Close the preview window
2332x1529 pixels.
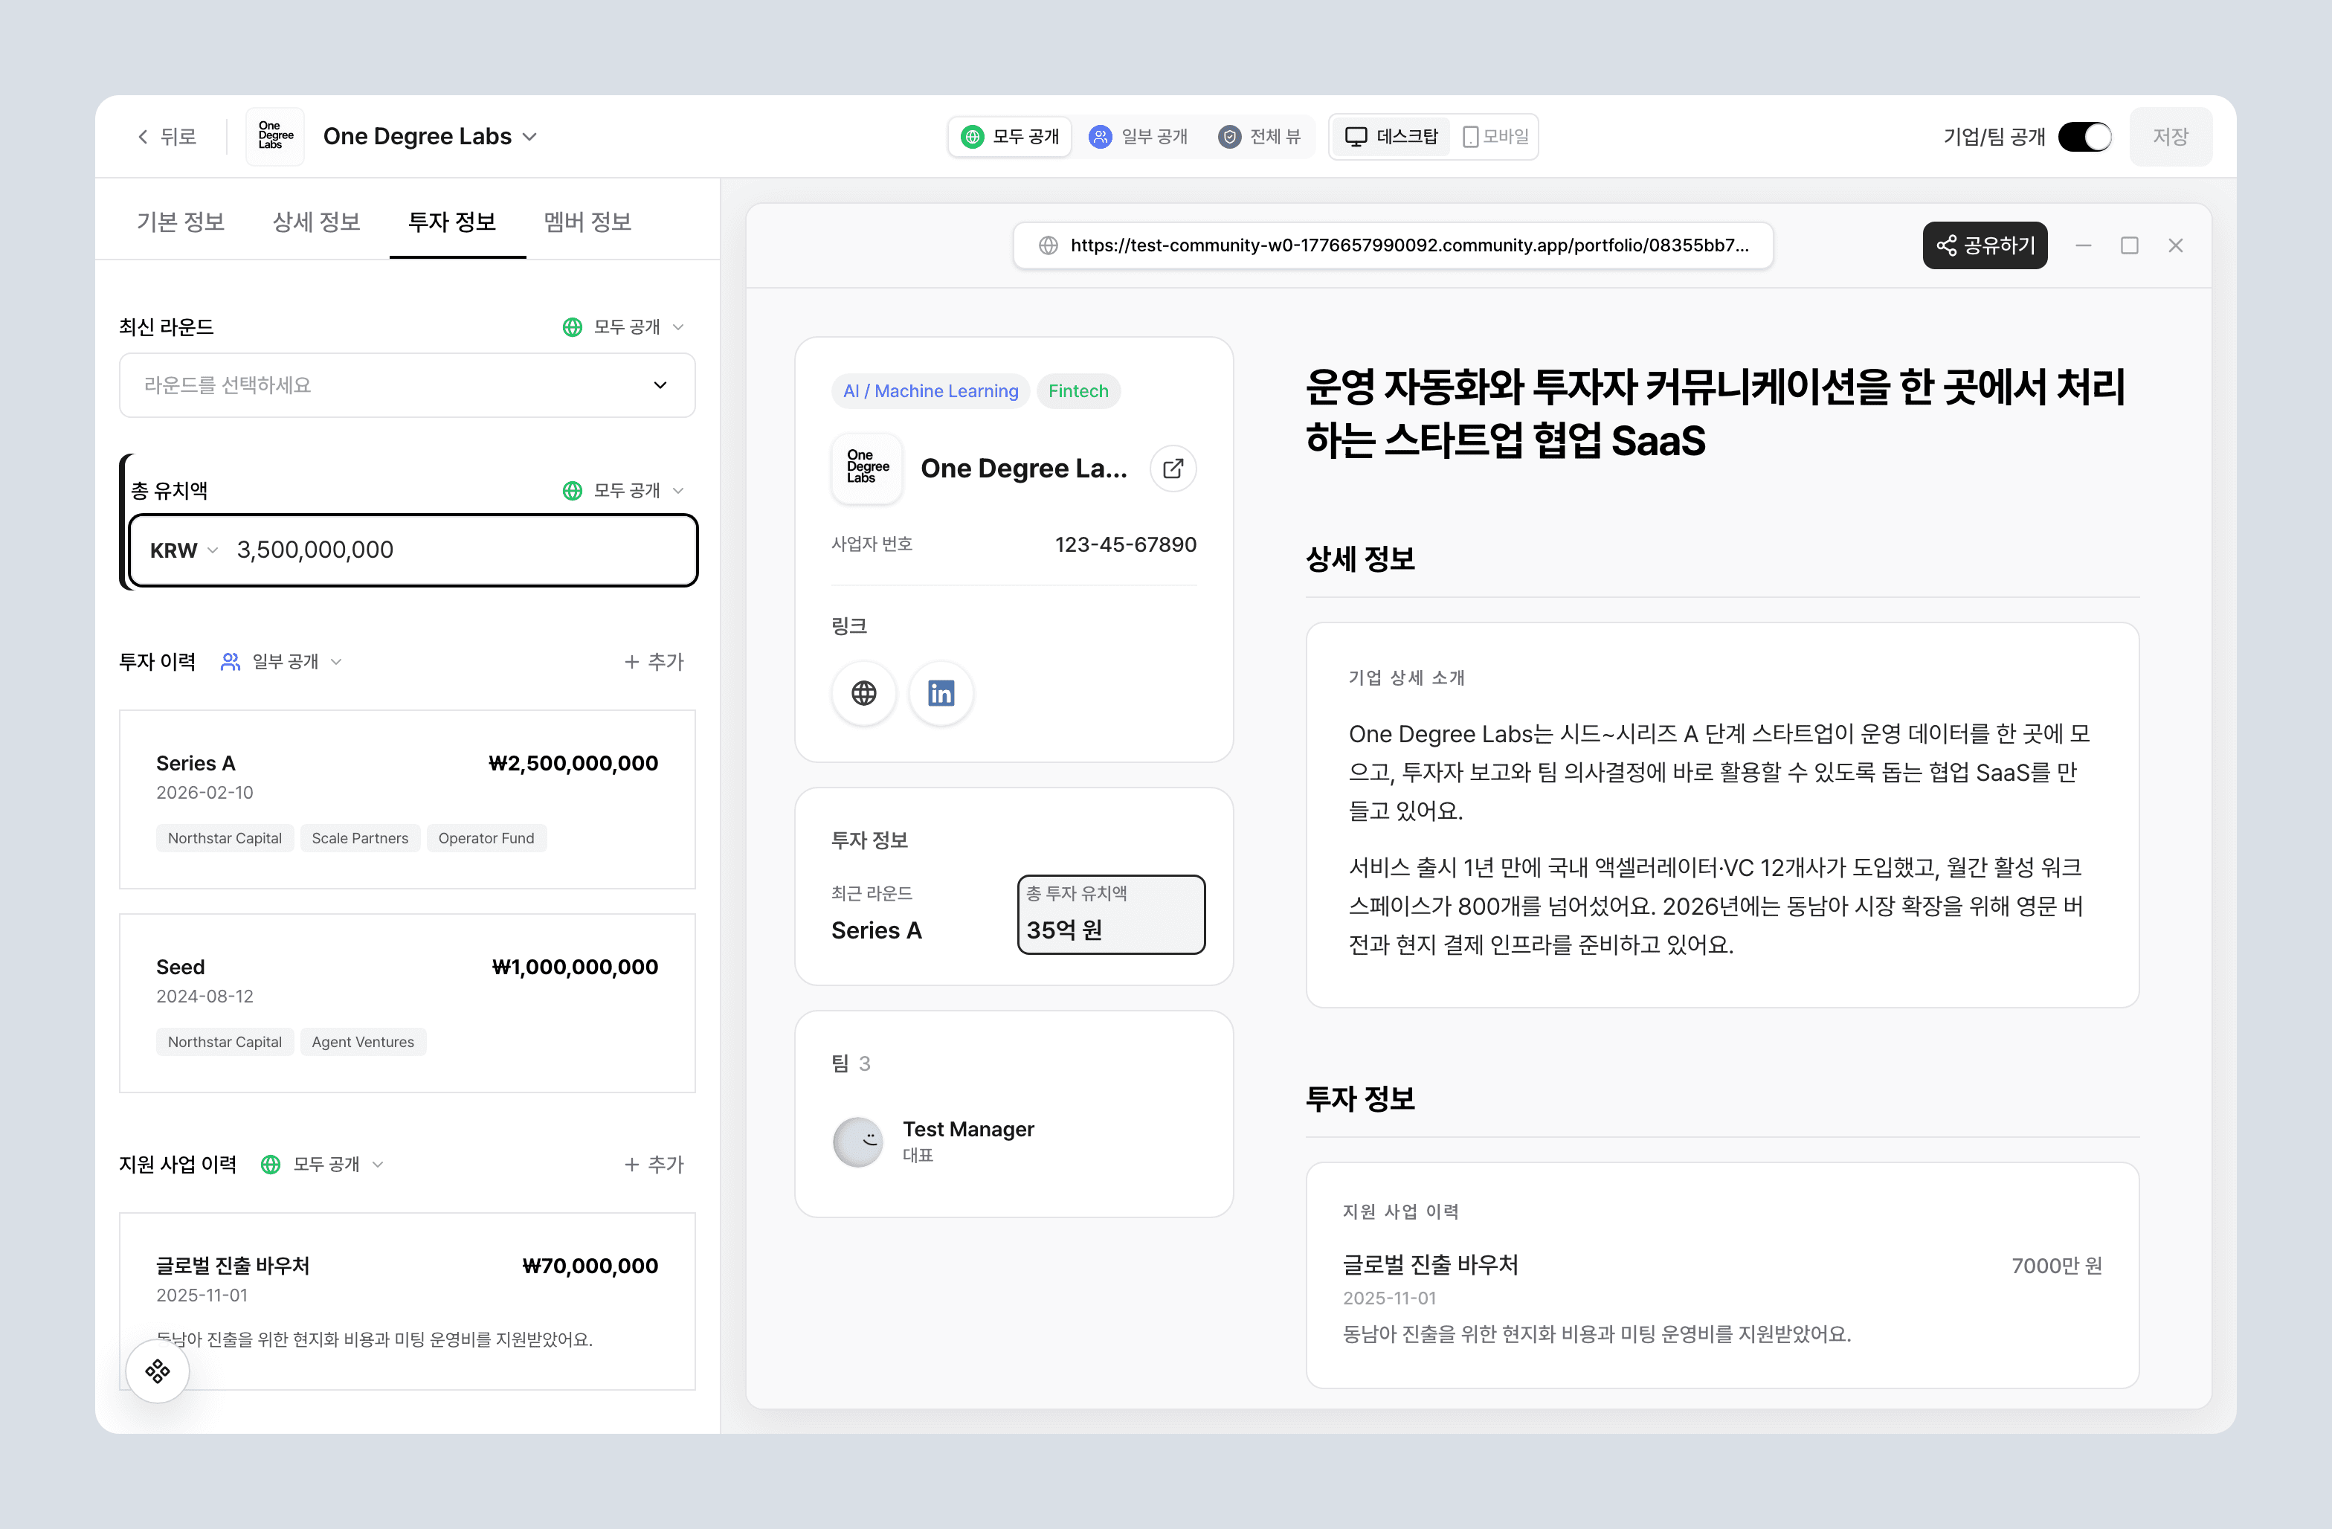pyautogui.click(x=2175, y=245)
